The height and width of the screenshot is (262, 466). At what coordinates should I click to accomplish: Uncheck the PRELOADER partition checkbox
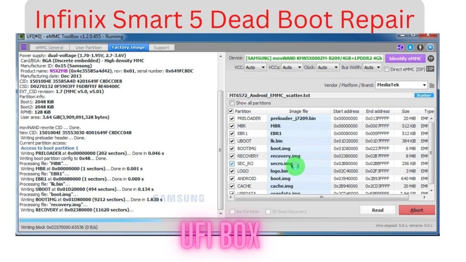pos(232,119)
